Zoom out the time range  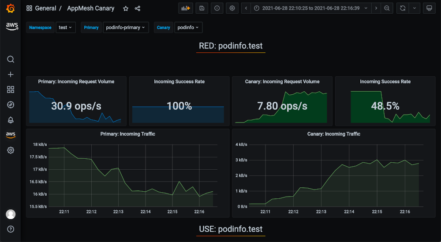(x=387, y=8)
